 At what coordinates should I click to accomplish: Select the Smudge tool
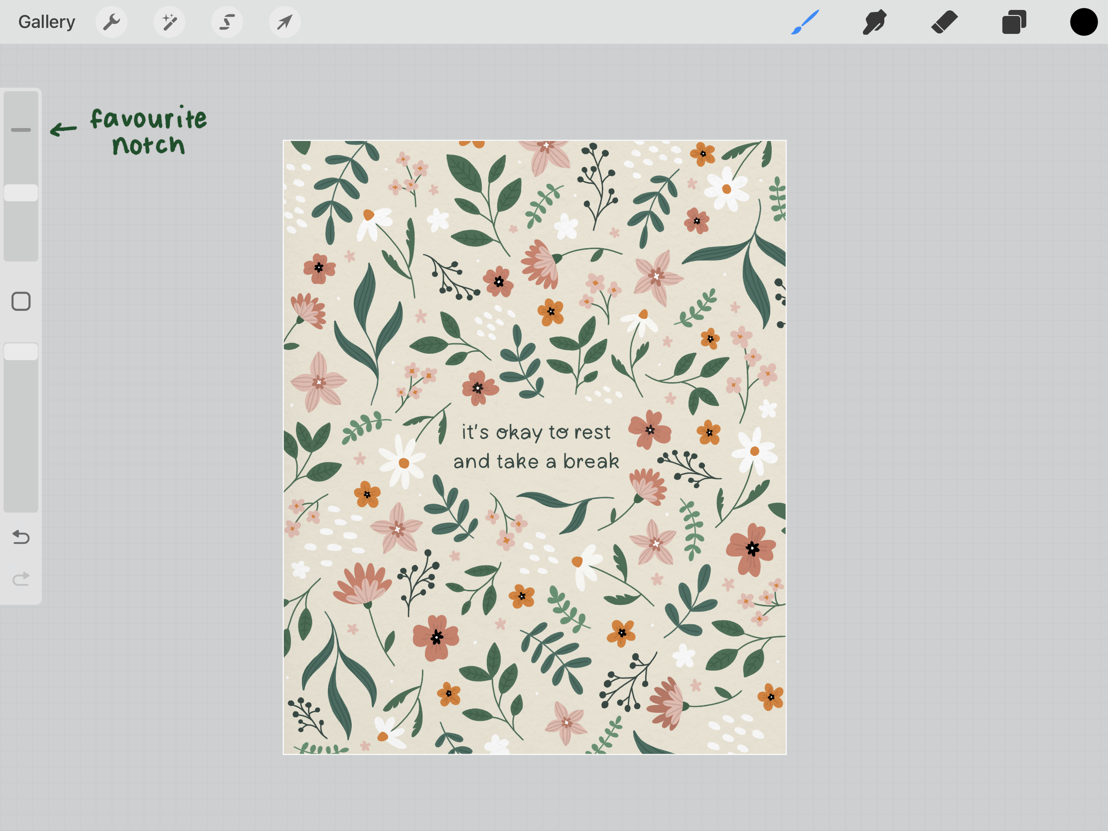pos(874,22)
